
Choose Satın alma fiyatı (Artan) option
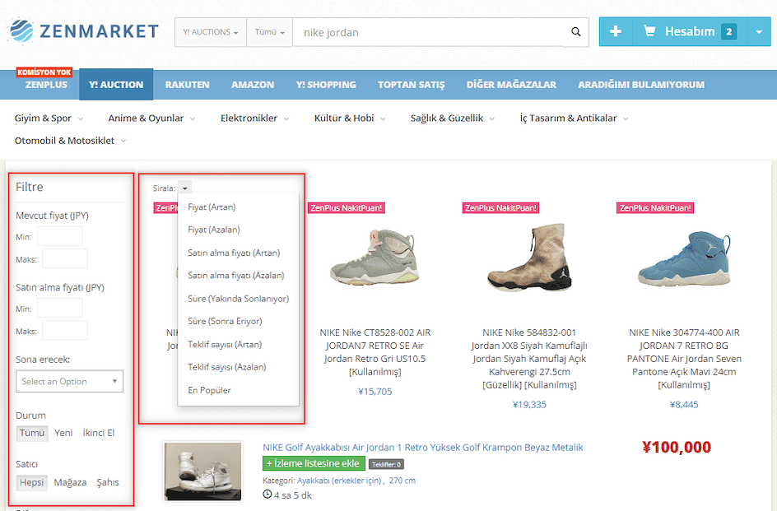234,253
